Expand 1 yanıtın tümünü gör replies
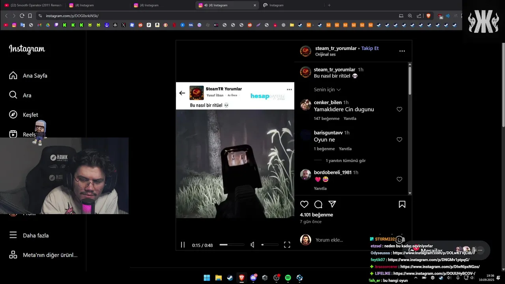Viewport: 505px width, 284px height. [x=346, y=161]
